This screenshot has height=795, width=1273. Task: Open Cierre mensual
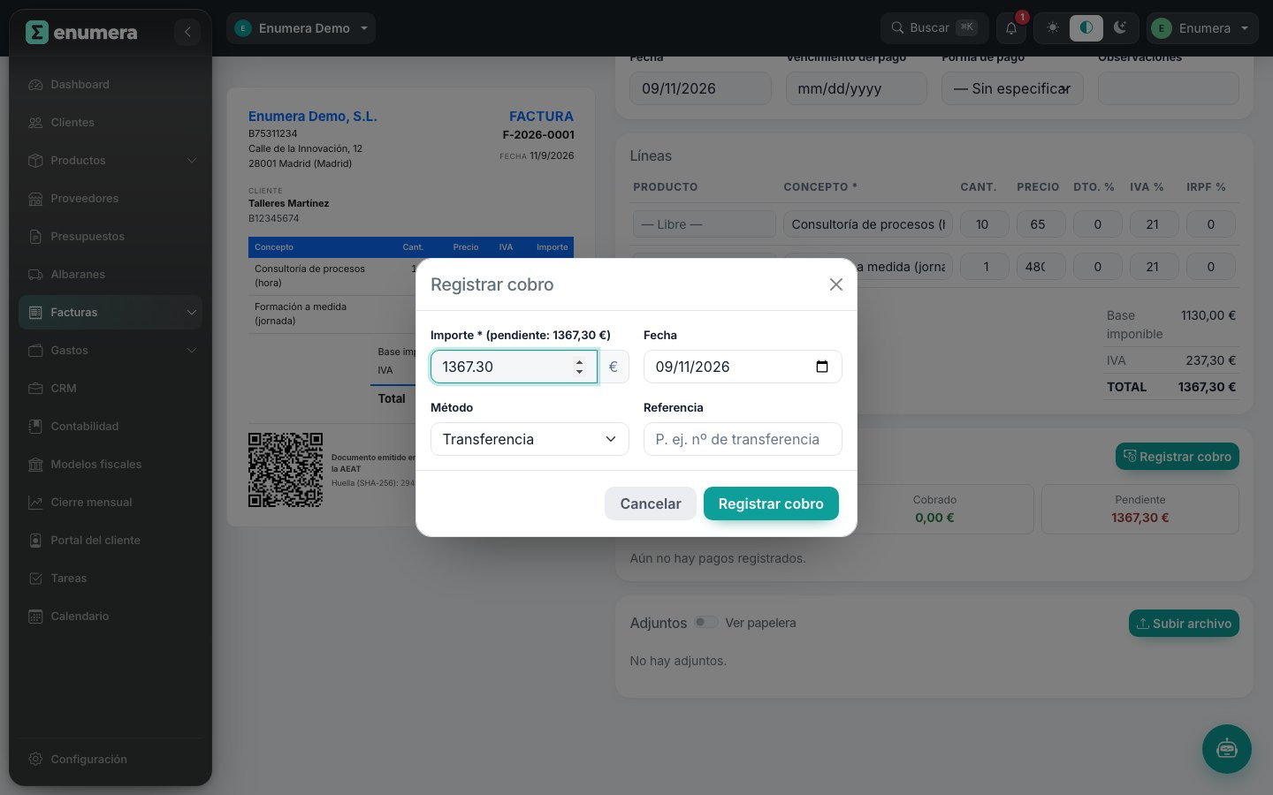click(x=111, y=503)
